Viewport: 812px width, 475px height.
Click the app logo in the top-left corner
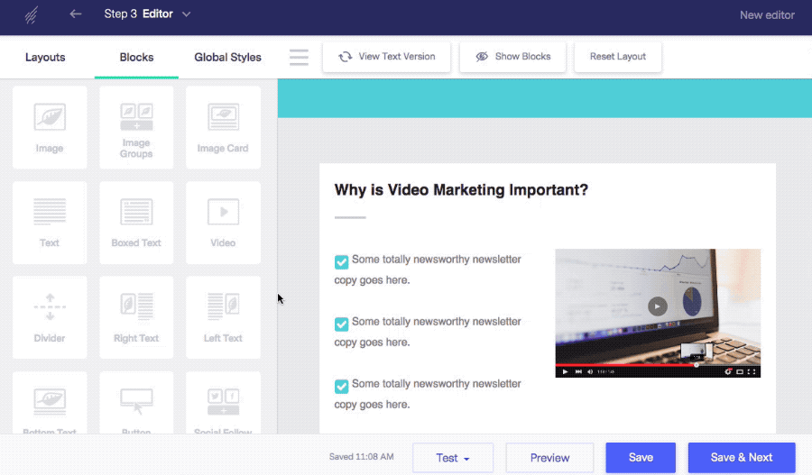pos(31,15)
